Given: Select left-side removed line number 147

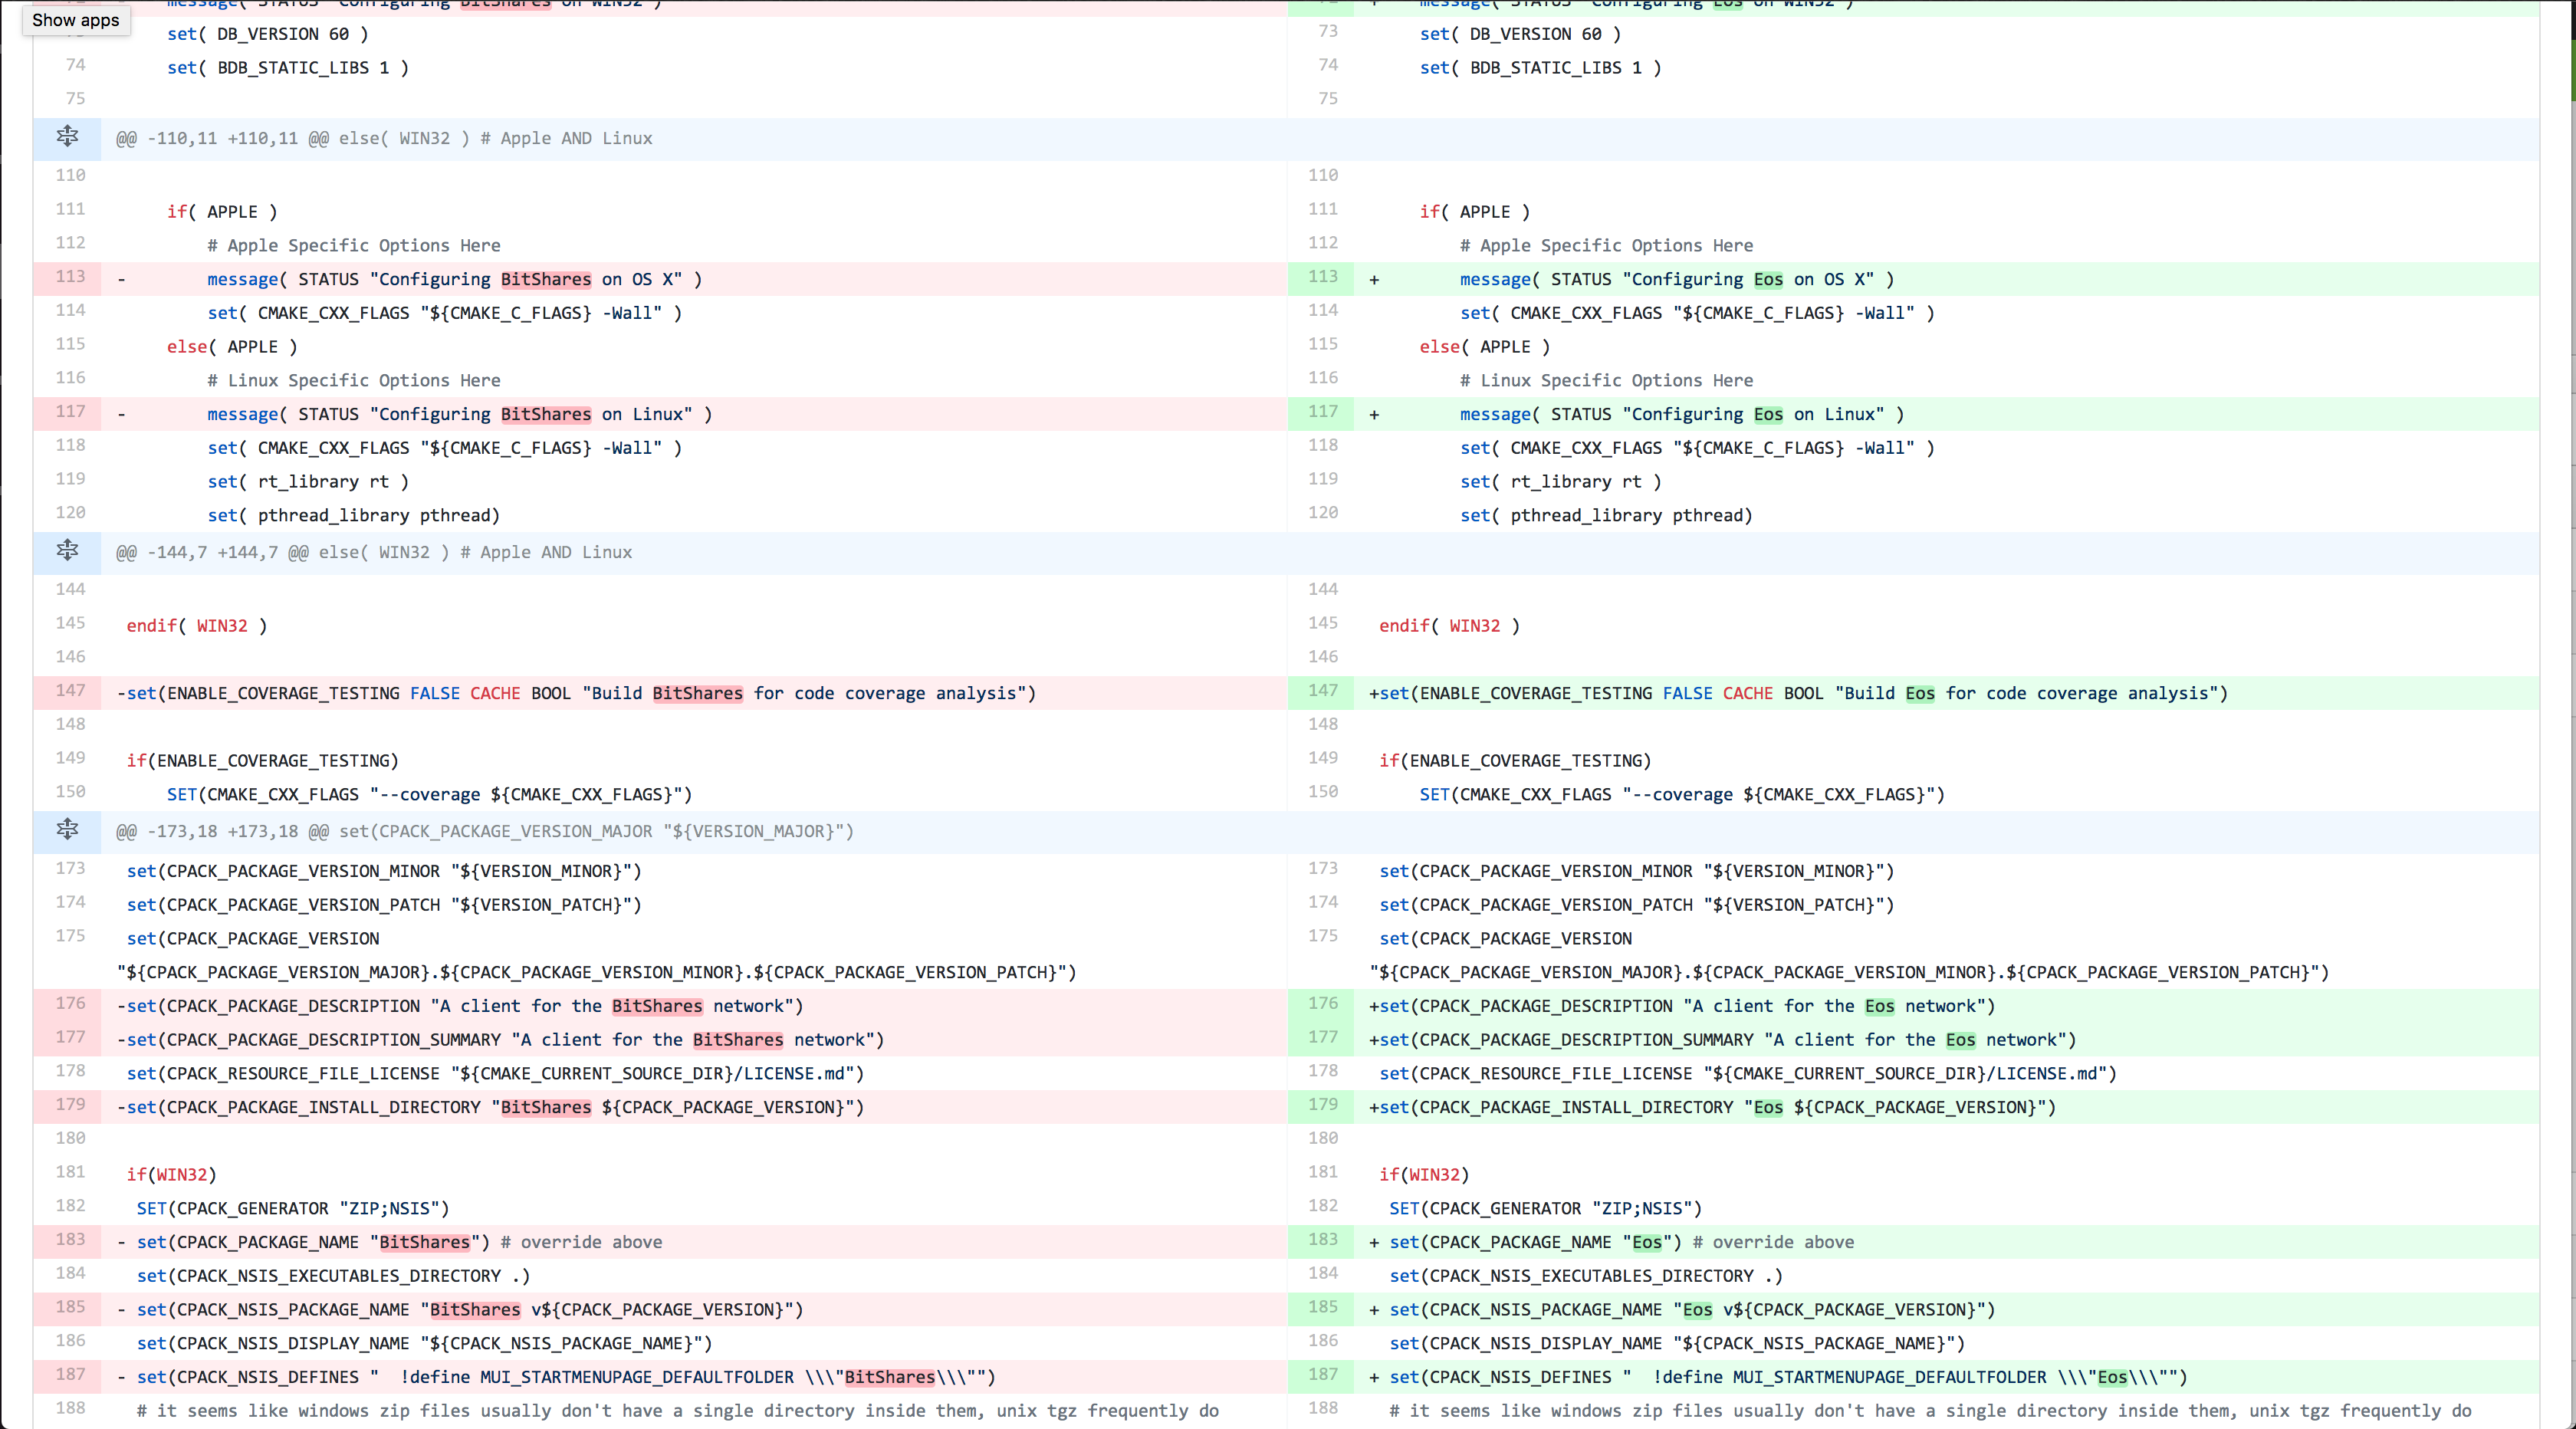Looking at the screenshot, I should pos(70,691).
